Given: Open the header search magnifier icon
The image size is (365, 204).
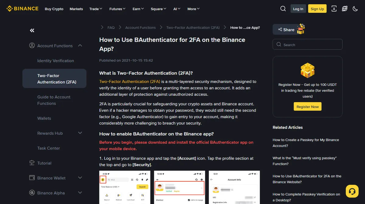Looking at the screenshot, I should [283, 9].
